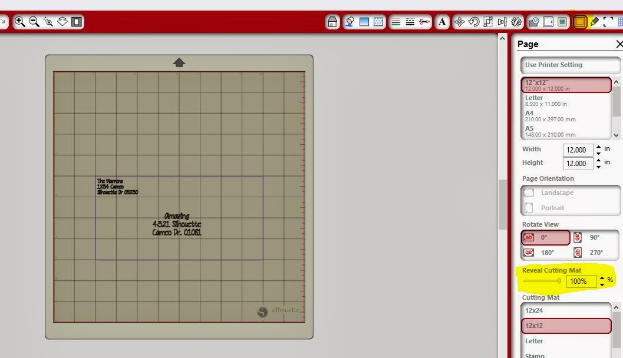This screenshot has width=623, height=358.
Task: Select the 12x12 cutting mat
Action: pyautogui.click(x=566, y=326)
